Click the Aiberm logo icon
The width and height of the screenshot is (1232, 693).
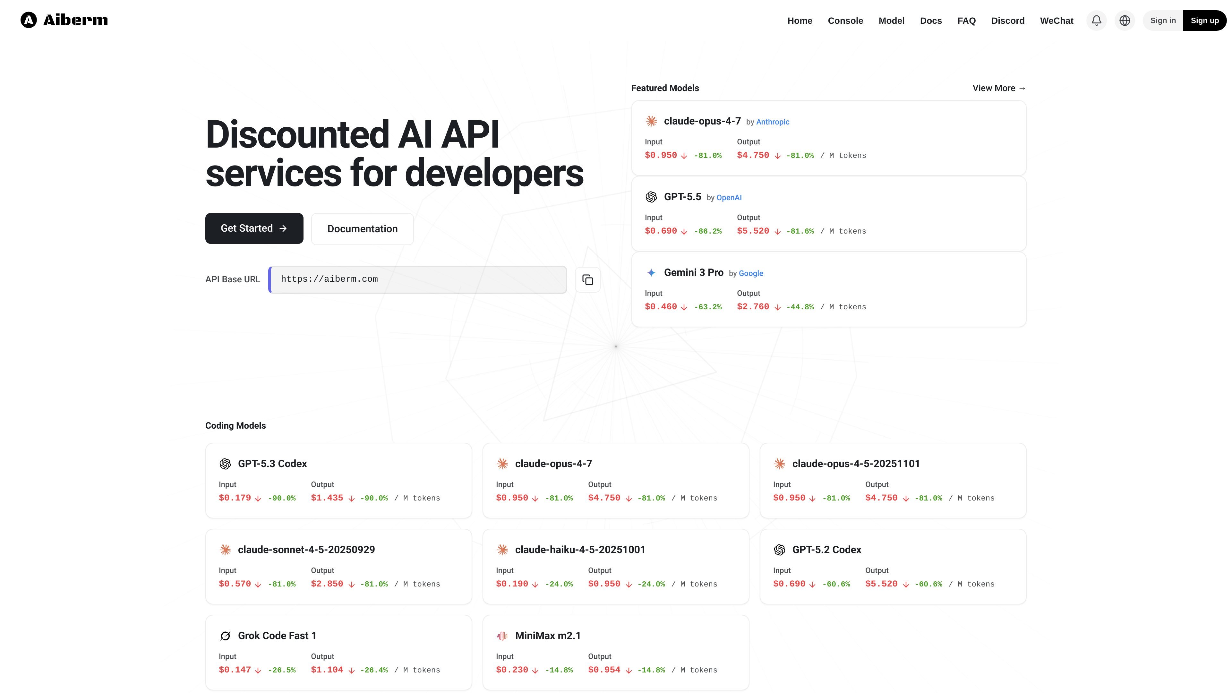pyautogui.click(x=29, y=20)
